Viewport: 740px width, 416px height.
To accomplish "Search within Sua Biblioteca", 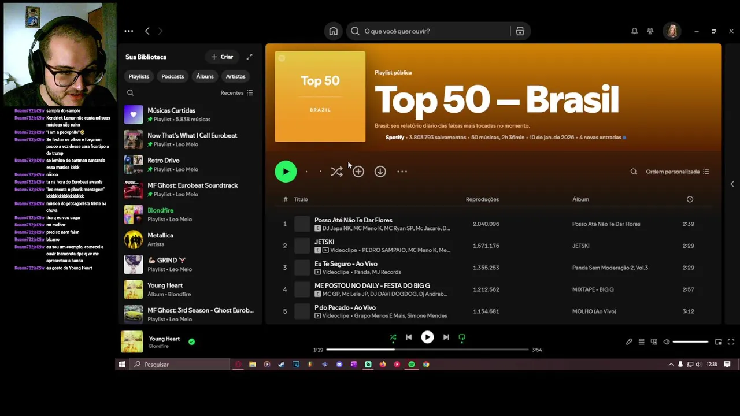I will (130, 92).
